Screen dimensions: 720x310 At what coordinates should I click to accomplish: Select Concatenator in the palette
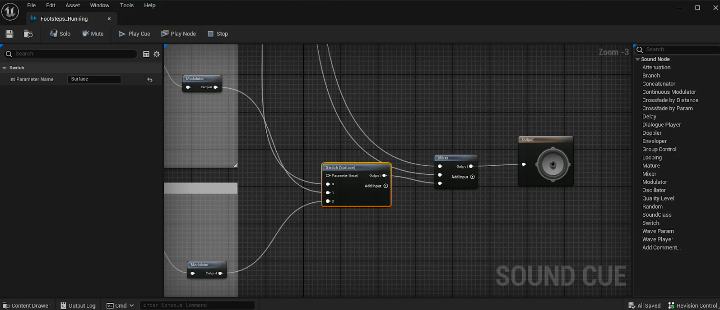click(x=659, y=84)
